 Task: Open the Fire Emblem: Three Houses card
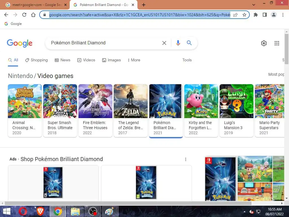coord(95,110)
